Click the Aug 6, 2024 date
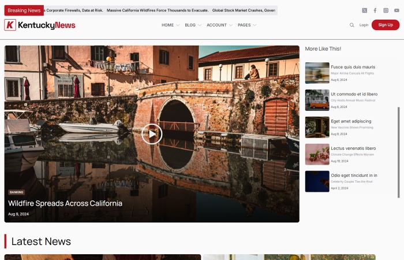404x260 pixels. [x=339, y=80]
